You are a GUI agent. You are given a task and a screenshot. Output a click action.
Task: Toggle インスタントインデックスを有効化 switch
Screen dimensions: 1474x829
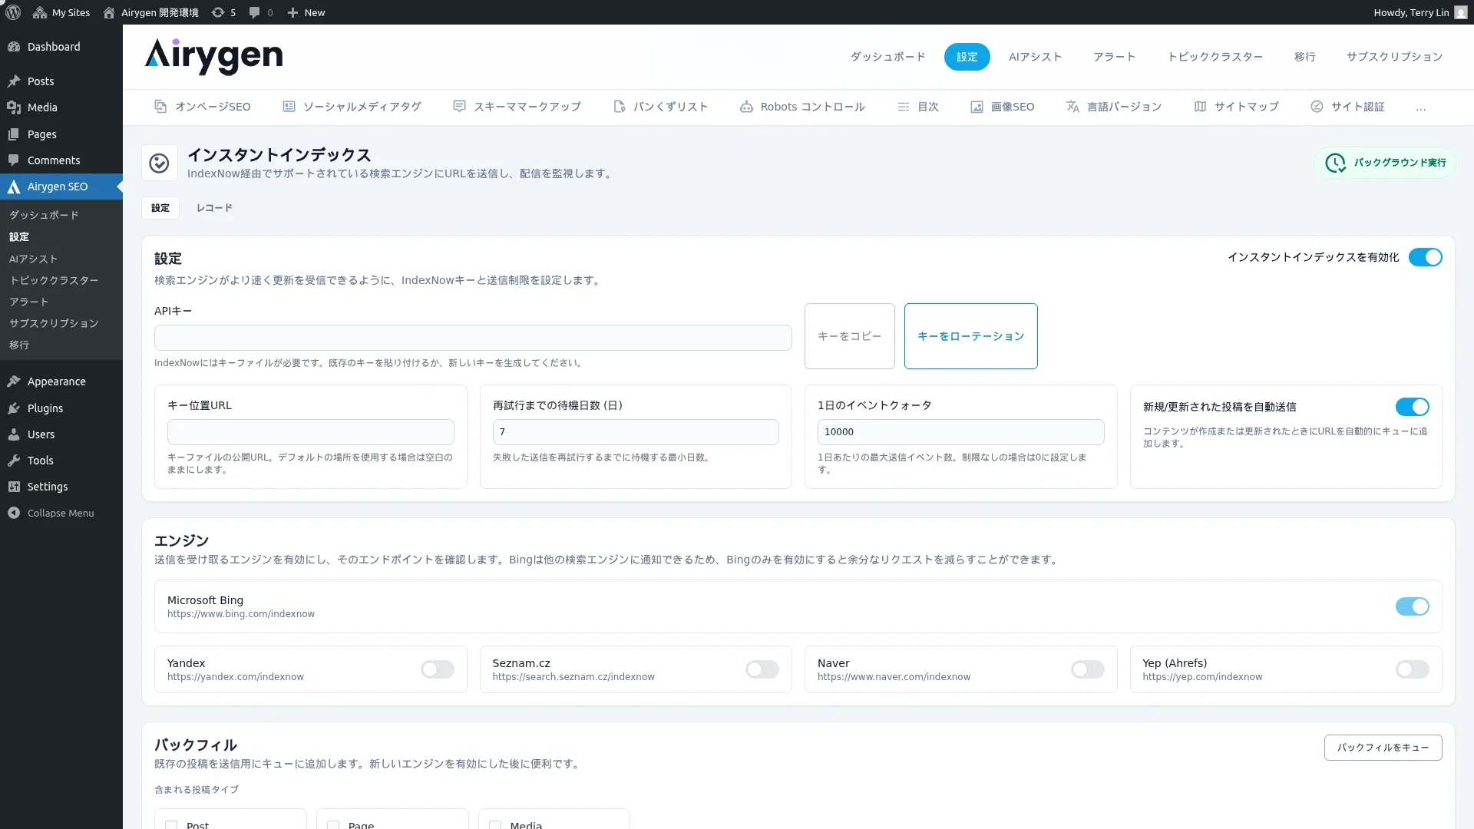click(1425, 257)
